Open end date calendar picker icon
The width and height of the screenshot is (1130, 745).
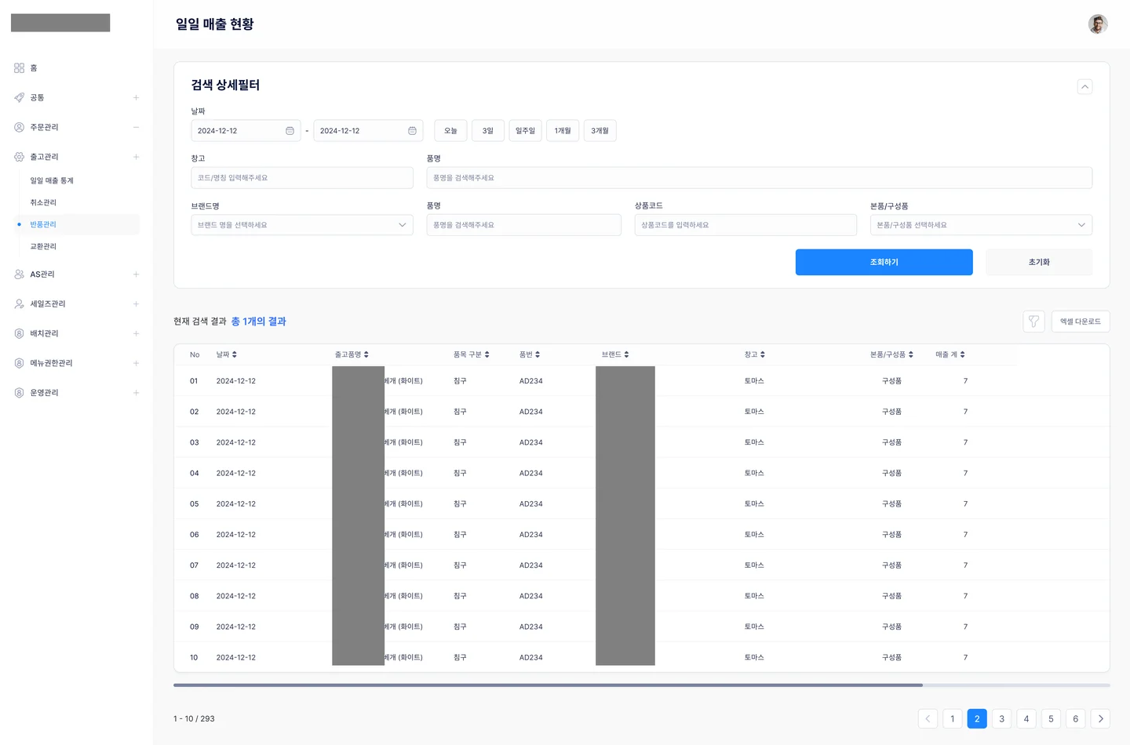click(412, 131)
